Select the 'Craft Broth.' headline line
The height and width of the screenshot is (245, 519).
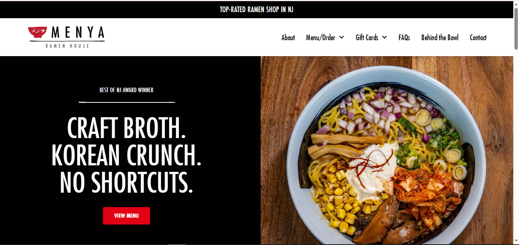click(x=127, y=128)
